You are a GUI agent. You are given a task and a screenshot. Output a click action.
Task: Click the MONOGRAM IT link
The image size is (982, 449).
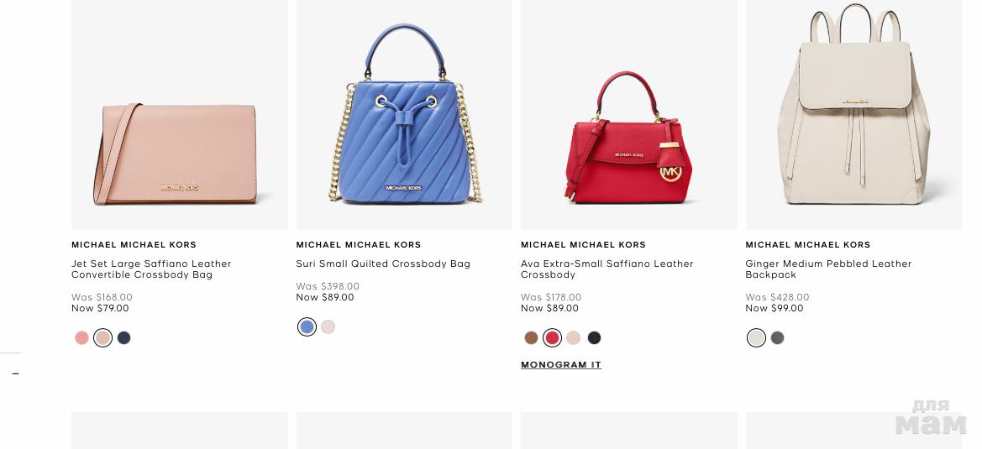[561, 364]
